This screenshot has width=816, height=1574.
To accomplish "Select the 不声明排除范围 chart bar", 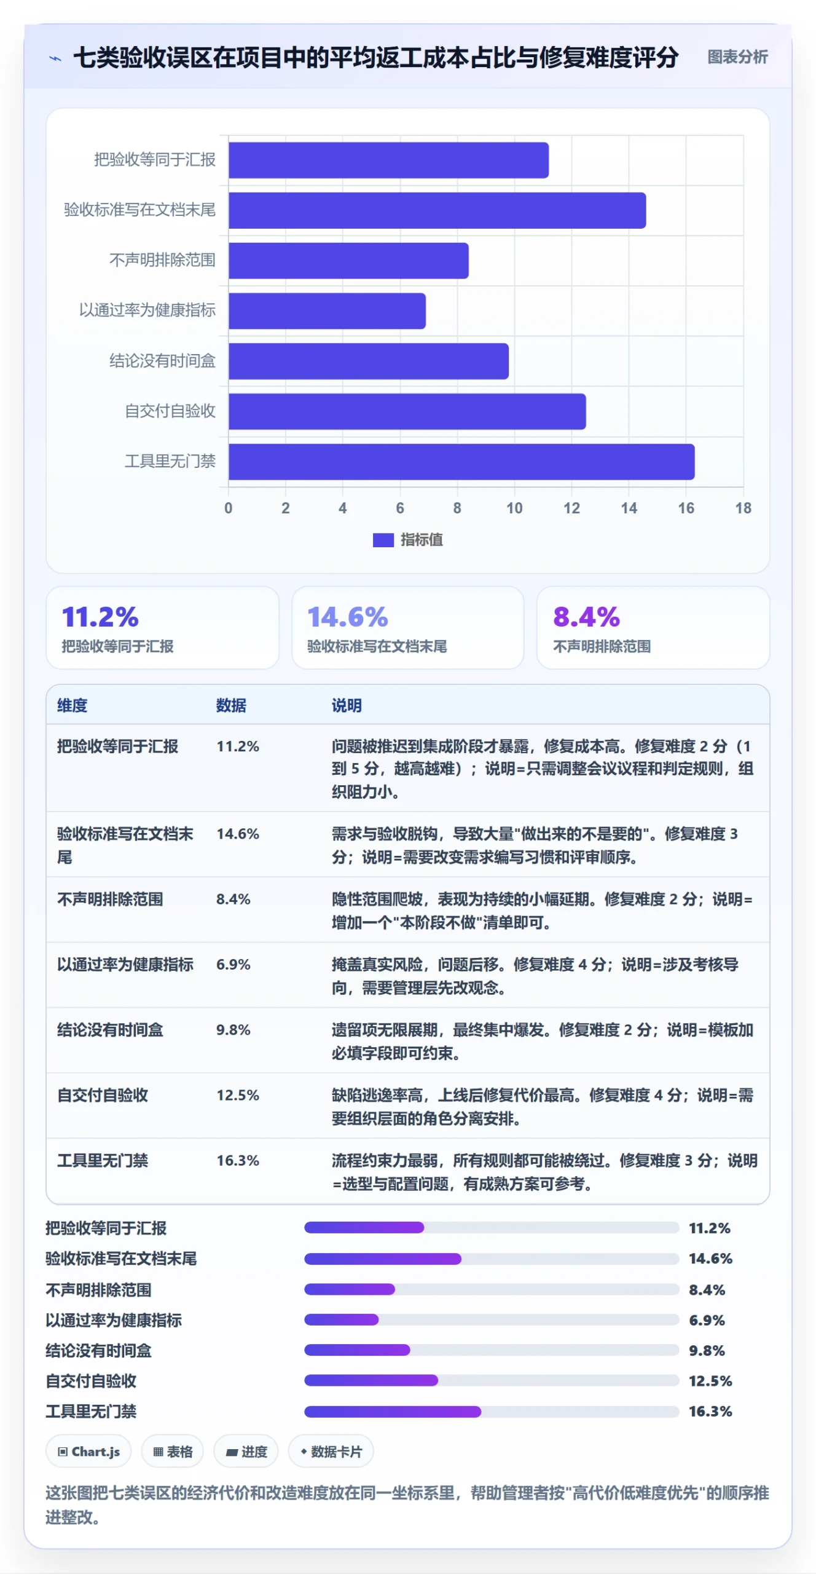I will click(x=348, y=261).
